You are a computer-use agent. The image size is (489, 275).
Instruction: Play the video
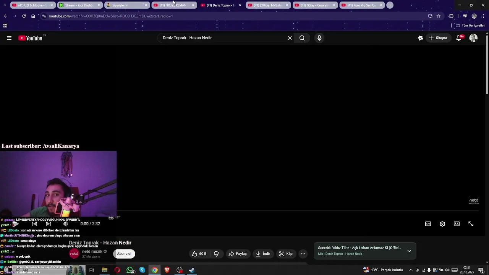16,224
